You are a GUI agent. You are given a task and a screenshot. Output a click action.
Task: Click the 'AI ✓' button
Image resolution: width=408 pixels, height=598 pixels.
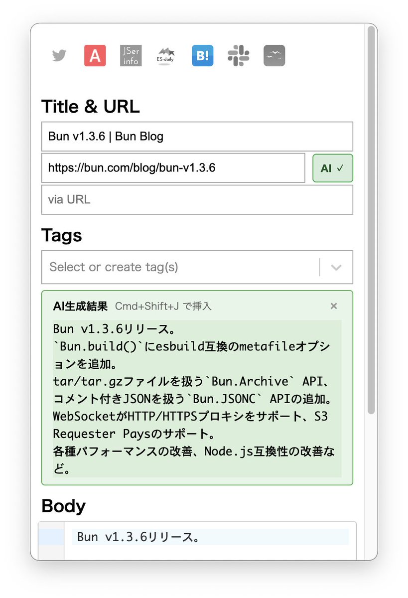click(x=332, y=168)
